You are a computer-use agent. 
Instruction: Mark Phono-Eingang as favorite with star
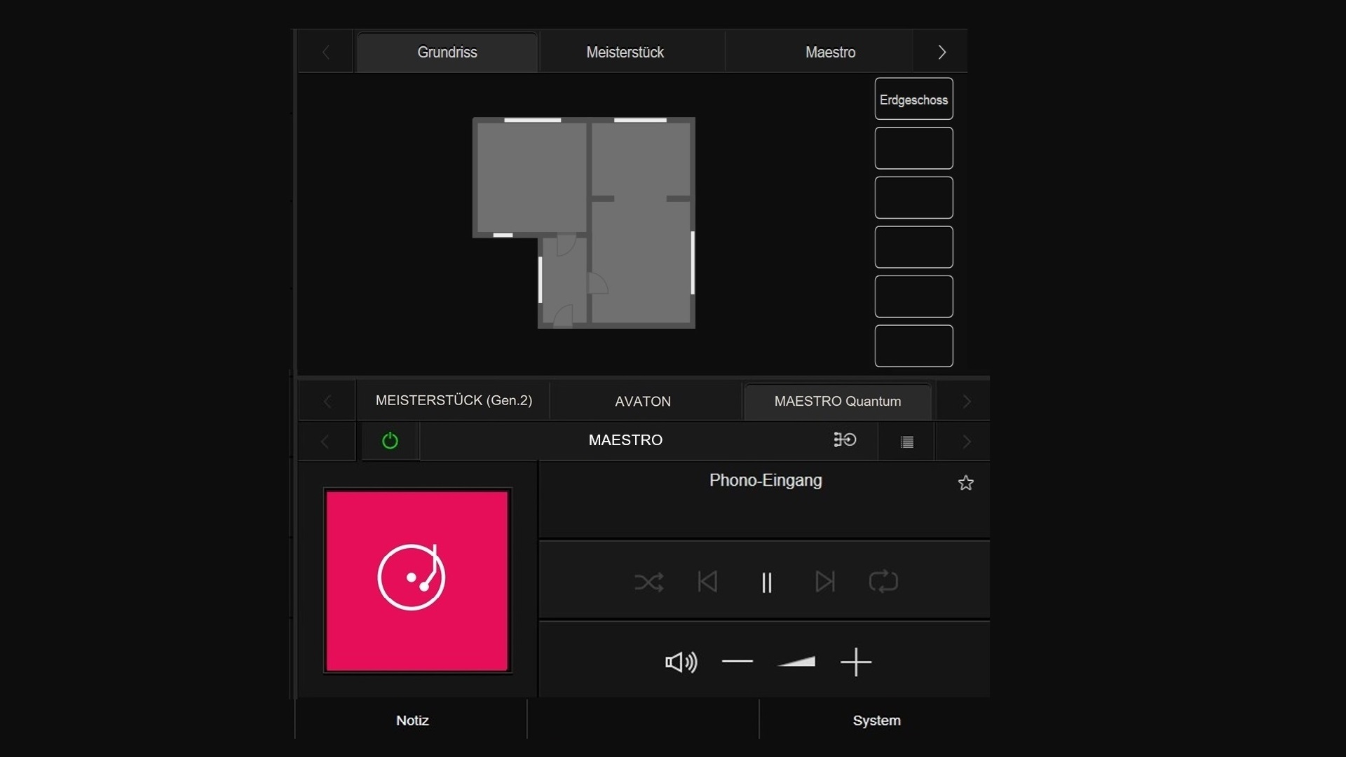pos(965,483)
